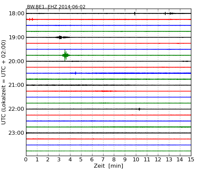Click the 21:00 time label

[x=16, y=85]
